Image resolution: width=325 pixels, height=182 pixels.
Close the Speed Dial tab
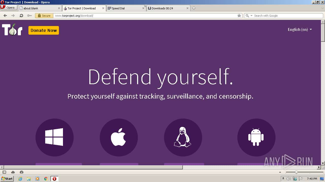[x=143, y=8]
